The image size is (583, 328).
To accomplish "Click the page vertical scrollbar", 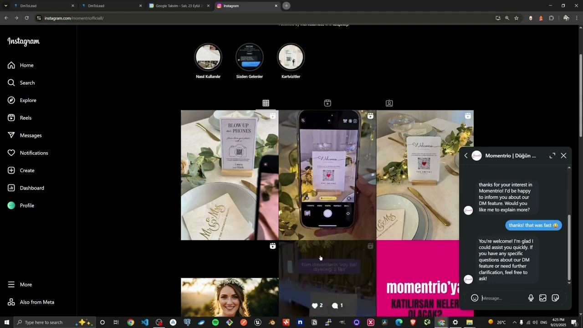I will tap(580, 95).
